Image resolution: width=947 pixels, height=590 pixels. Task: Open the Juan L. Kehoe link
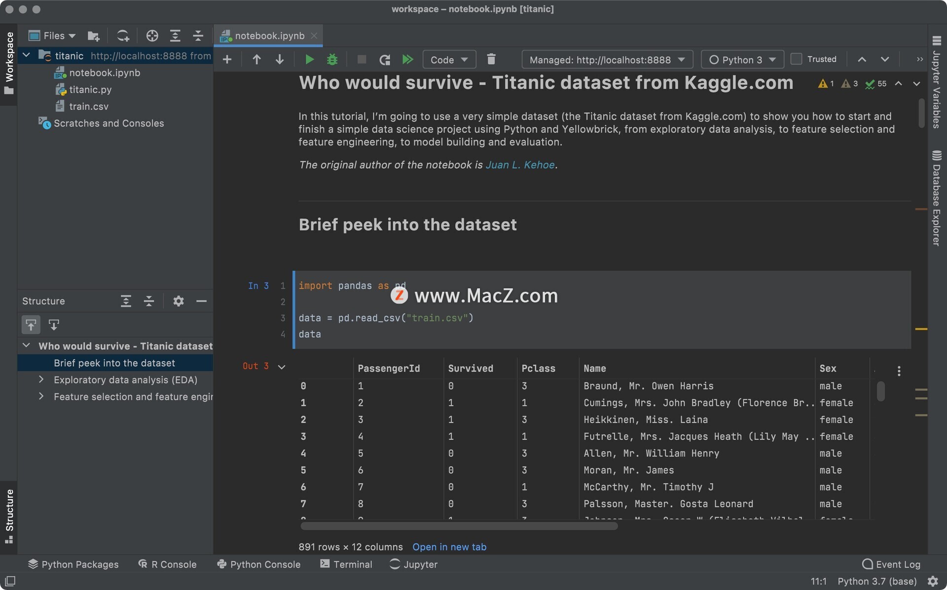click(520, 165)
